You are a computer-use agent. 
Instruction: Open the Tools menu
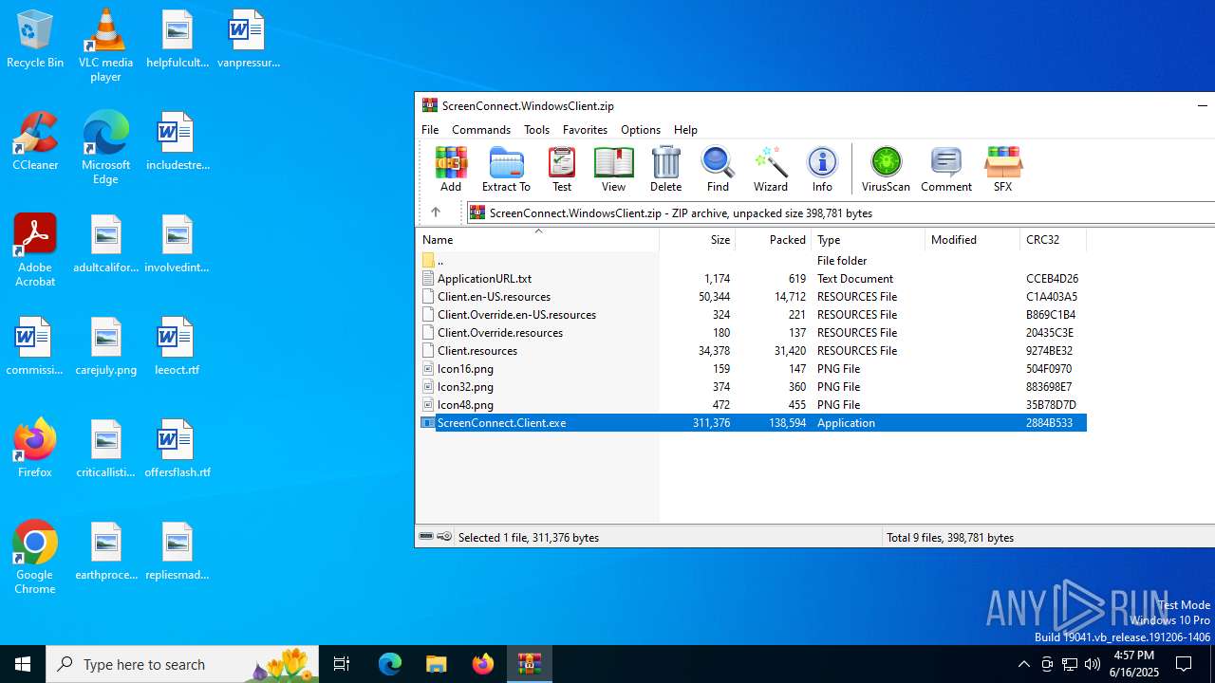(x=536, y=129)
